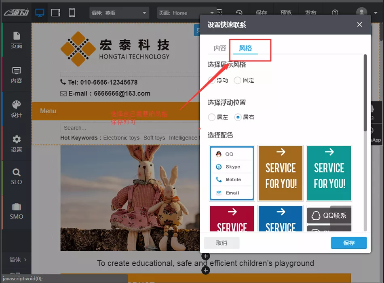
Task: Open the 页面 panel in sidebar
Action: [17, 40]
